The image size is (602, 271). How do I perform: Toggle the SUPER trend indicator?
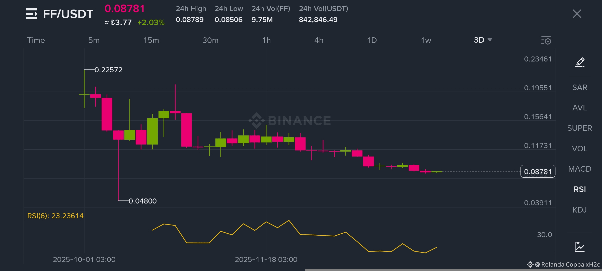[579, 128]
